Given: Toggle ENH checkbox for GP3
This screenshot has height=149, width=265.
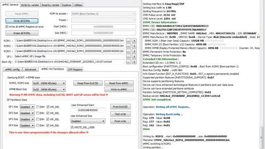Looking at the screenshot, I should (38, 119).
